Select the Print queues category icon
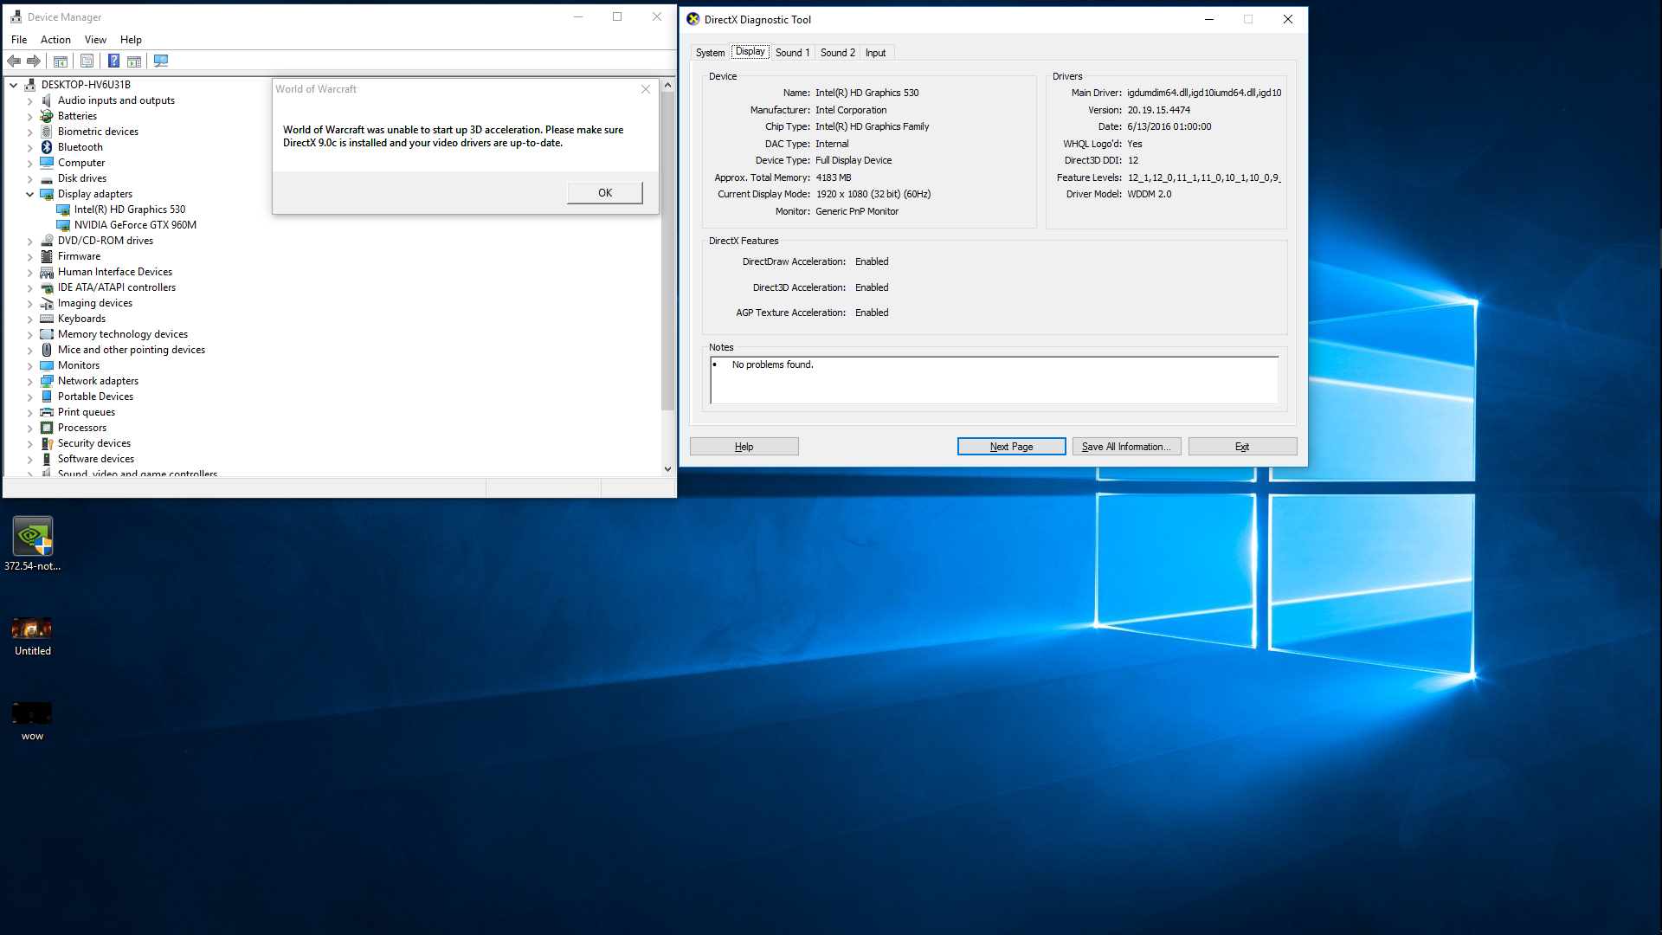This screenshot has height=935, width=1662. click(x=47, y=412)
